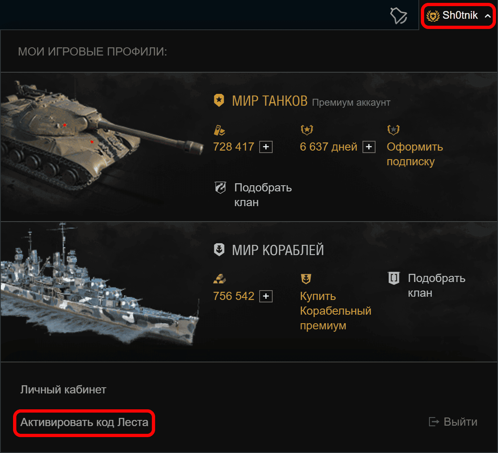498x453 pixels.
Task: Open Личный кабинет menu item
Action: 63,390
